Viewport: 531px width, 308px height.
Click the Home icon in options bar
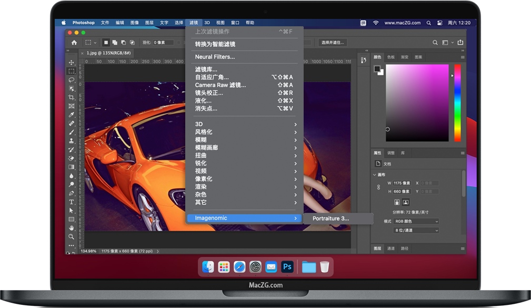(x=74, y=43)
